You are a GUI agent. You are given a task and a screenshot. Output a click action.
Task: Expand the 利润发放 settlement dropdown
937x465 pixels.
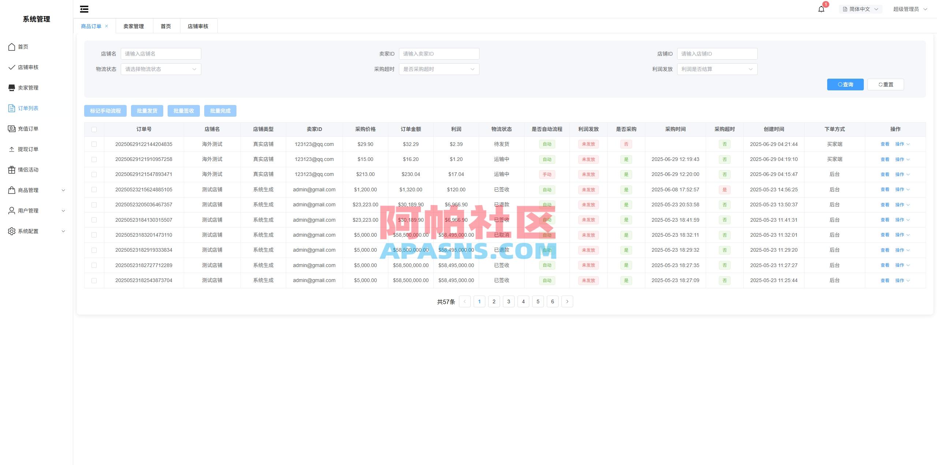717,69
